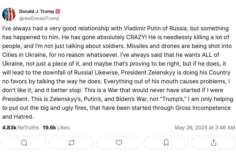
Task: Toggle the heart Like button
Action: pyautogui.click(x=119, y=143)
